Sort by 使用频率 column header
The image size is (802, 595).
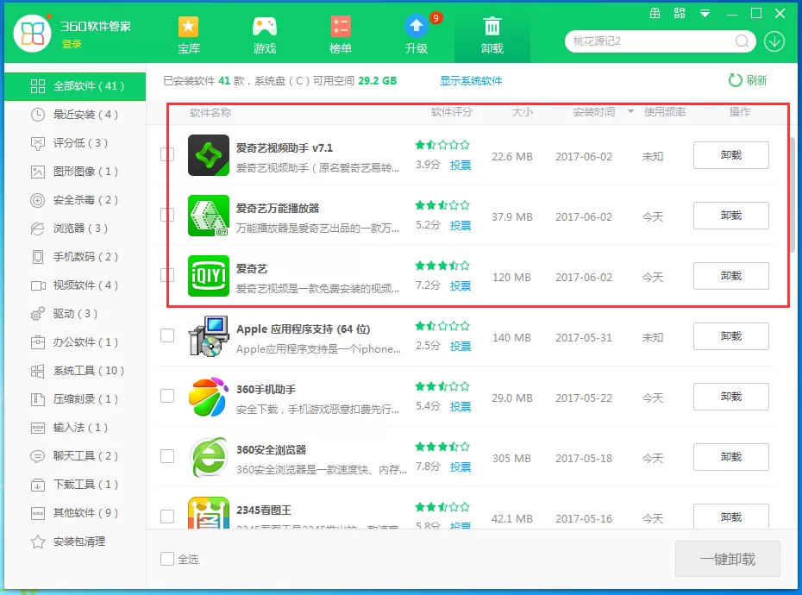(664, 112)
